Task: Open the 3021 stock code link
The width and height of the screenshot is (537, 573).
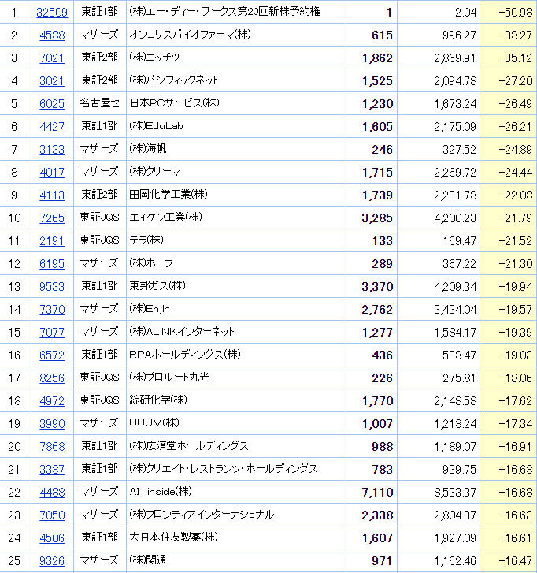Action: pos(52,81)
